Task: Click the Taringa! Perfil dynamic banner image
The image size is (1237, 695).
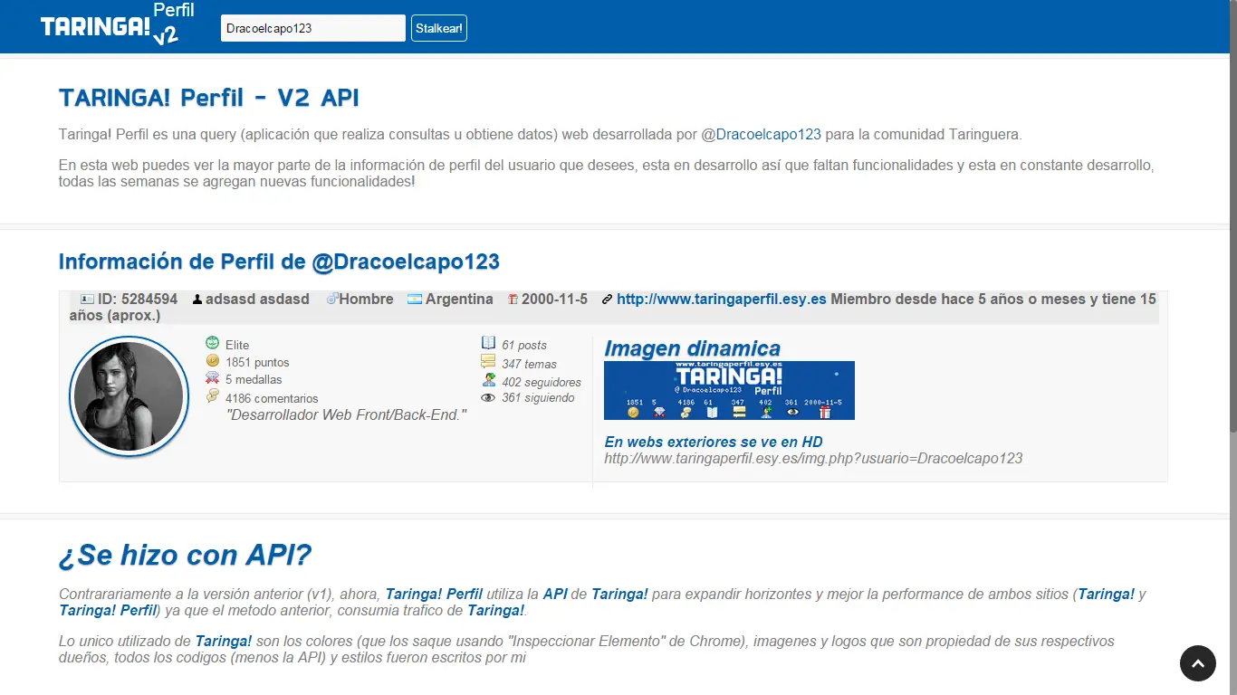Action: [729, 390]
